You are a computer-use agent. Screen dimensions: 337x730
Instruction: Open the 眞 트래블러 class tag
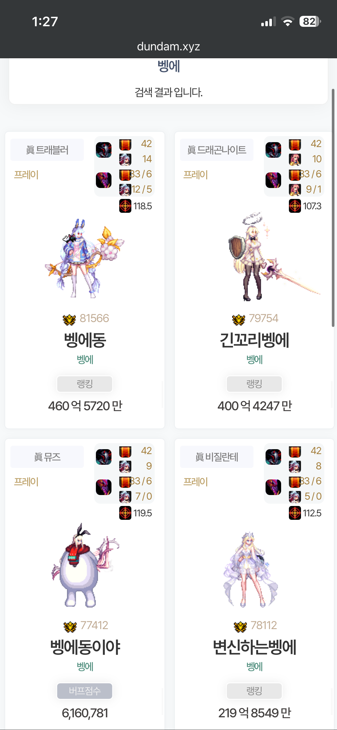click(47, 150)
